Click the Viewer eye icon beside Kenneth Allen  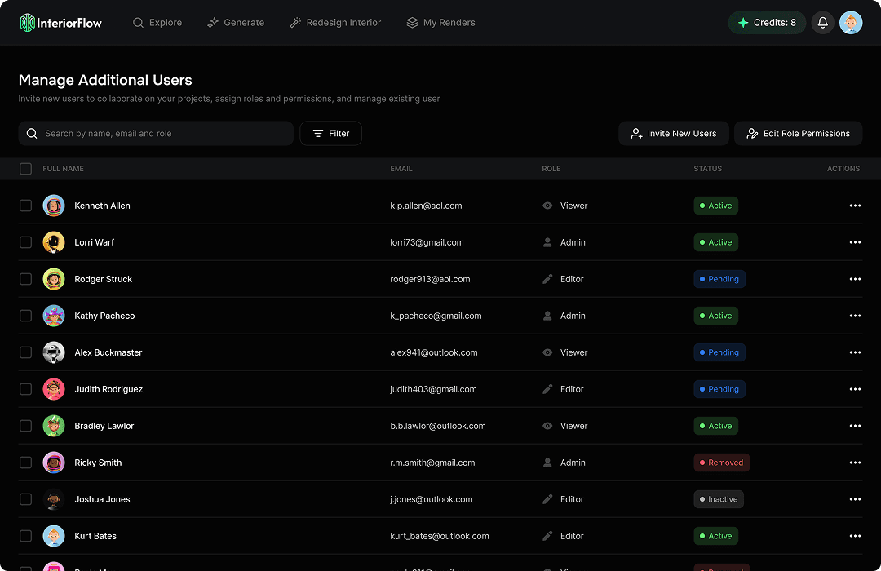coord(547,206)
